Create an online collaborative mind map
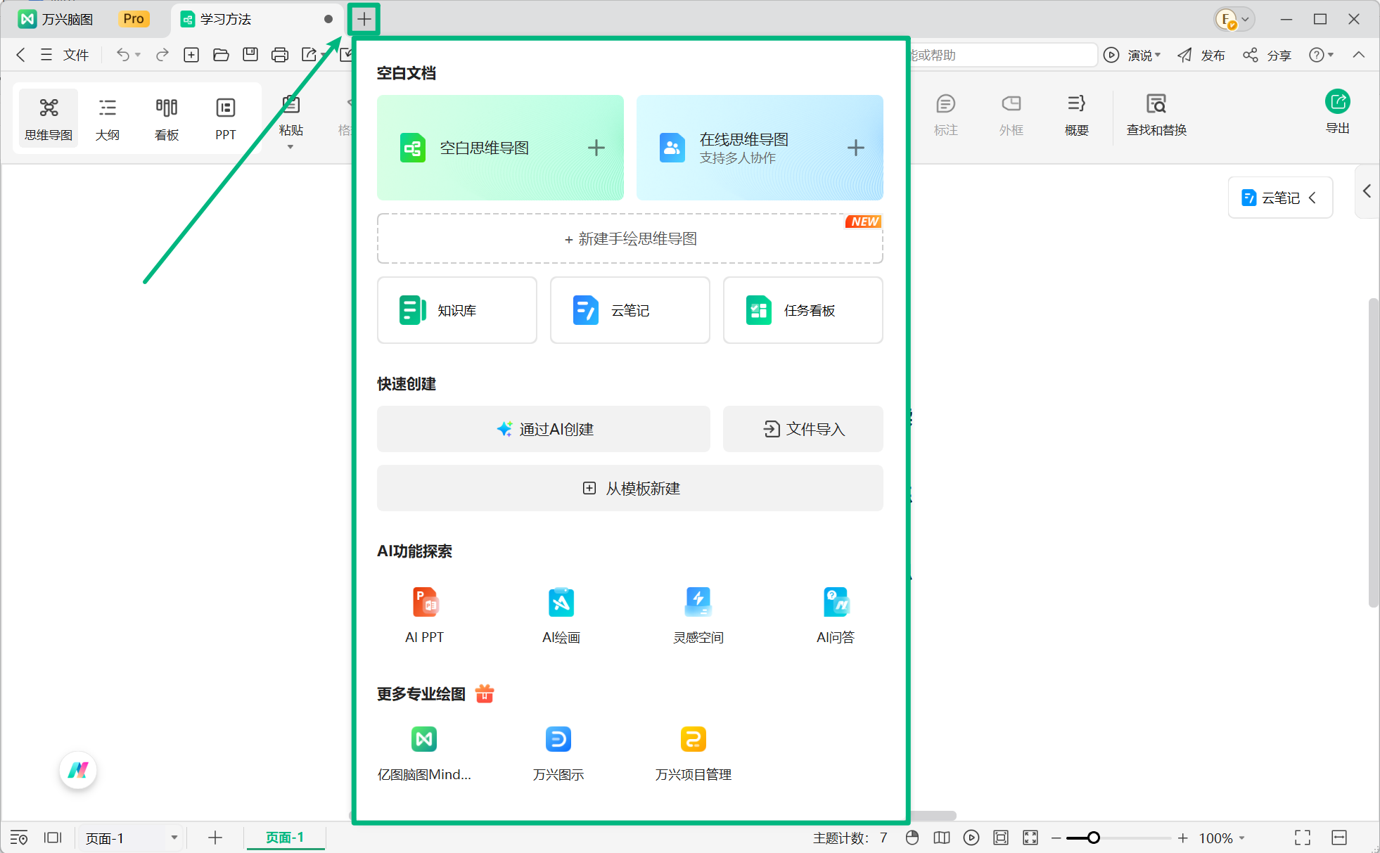This screenshot has height=853, width=1380. 760,148
